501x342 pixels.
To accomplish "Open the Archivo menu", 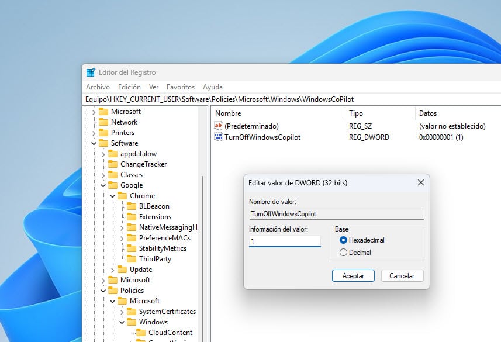I will pyautogui.click(x=98, y=87).
